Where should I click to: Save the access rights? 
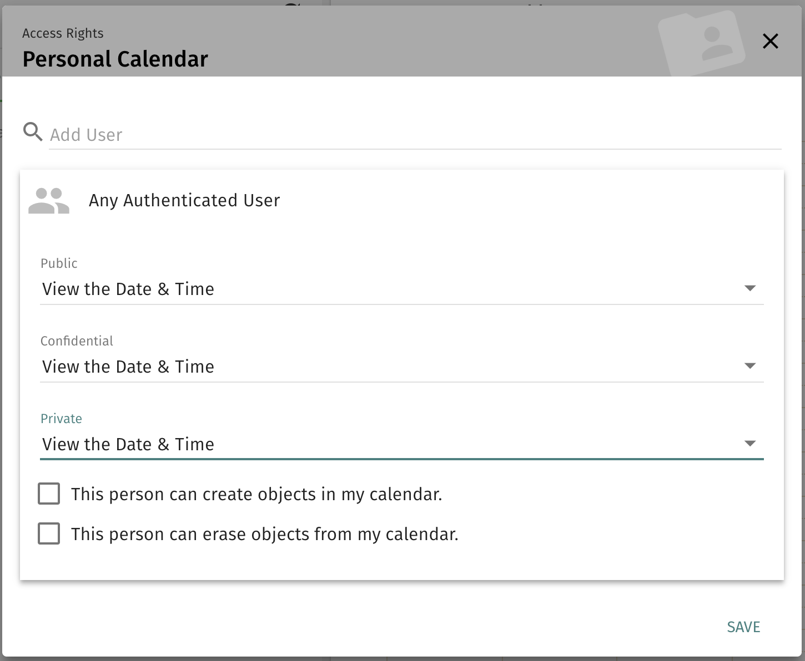pyautogui.click(x=743, y=627)
